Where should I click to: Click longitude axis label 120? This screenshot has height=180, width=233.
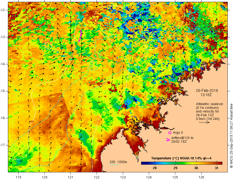(x=44, y=177)
